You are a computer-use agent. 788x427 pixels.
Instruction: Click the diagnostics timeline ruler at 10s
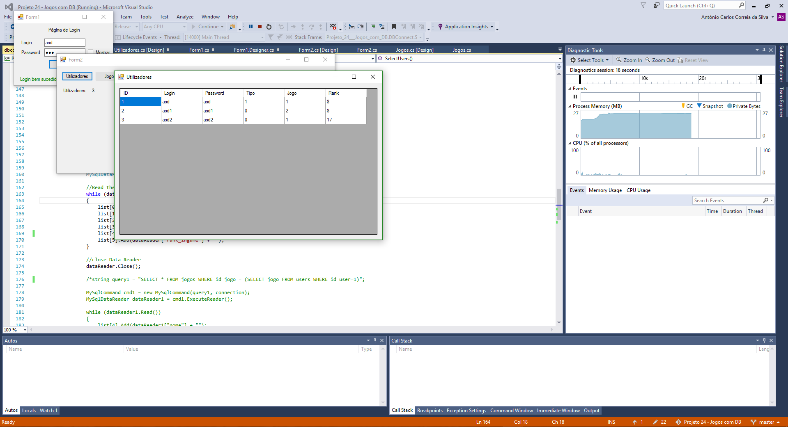click(x=644, y=78)
